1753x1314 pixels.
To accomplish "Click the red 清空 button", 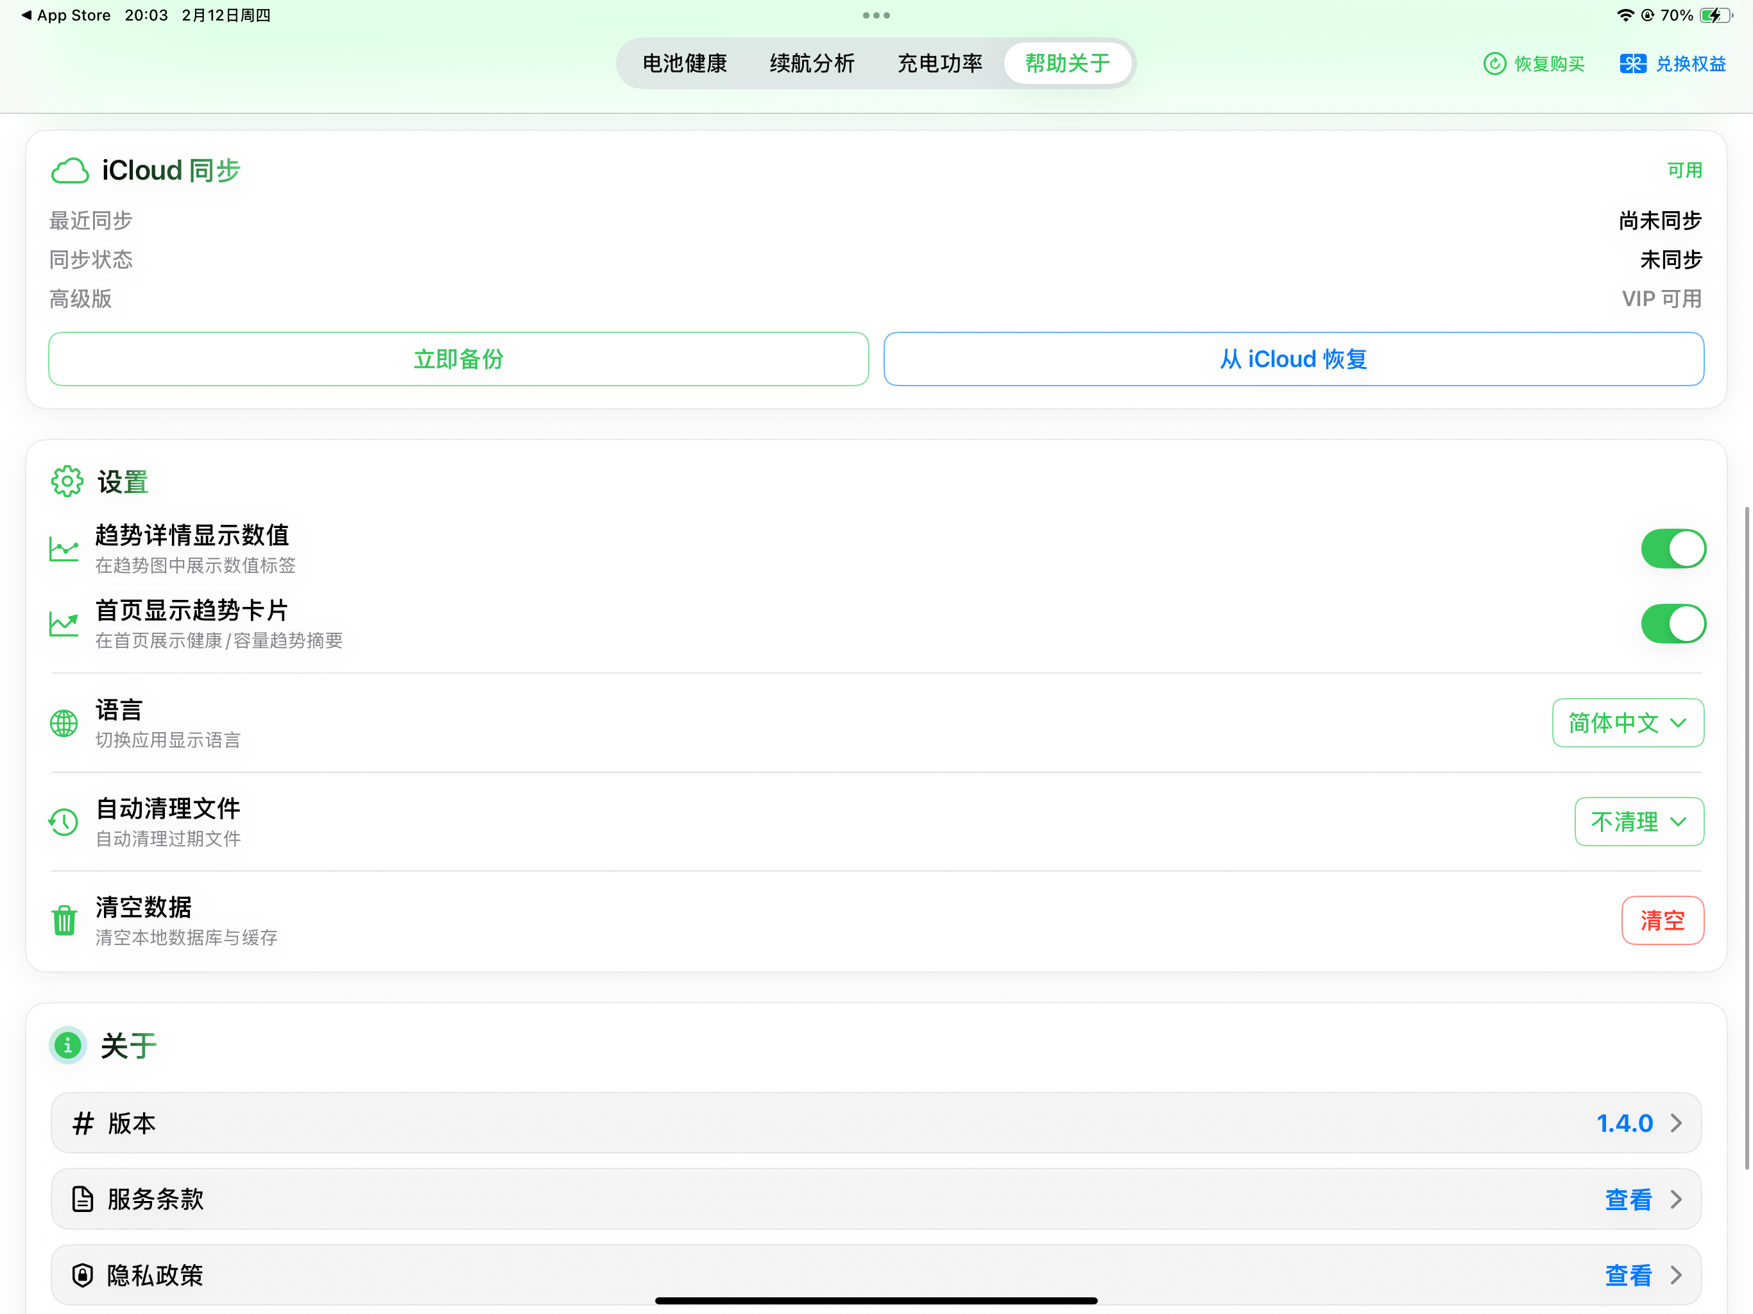I will point(1663,920).
